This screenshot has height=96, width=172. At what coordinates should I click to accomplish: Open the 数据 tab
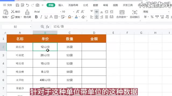95,5
